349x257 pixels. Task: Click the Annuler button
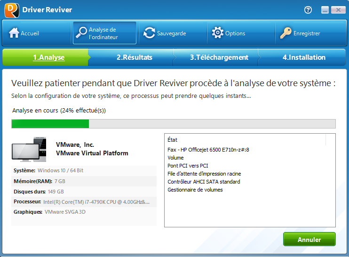click(309, 240)
